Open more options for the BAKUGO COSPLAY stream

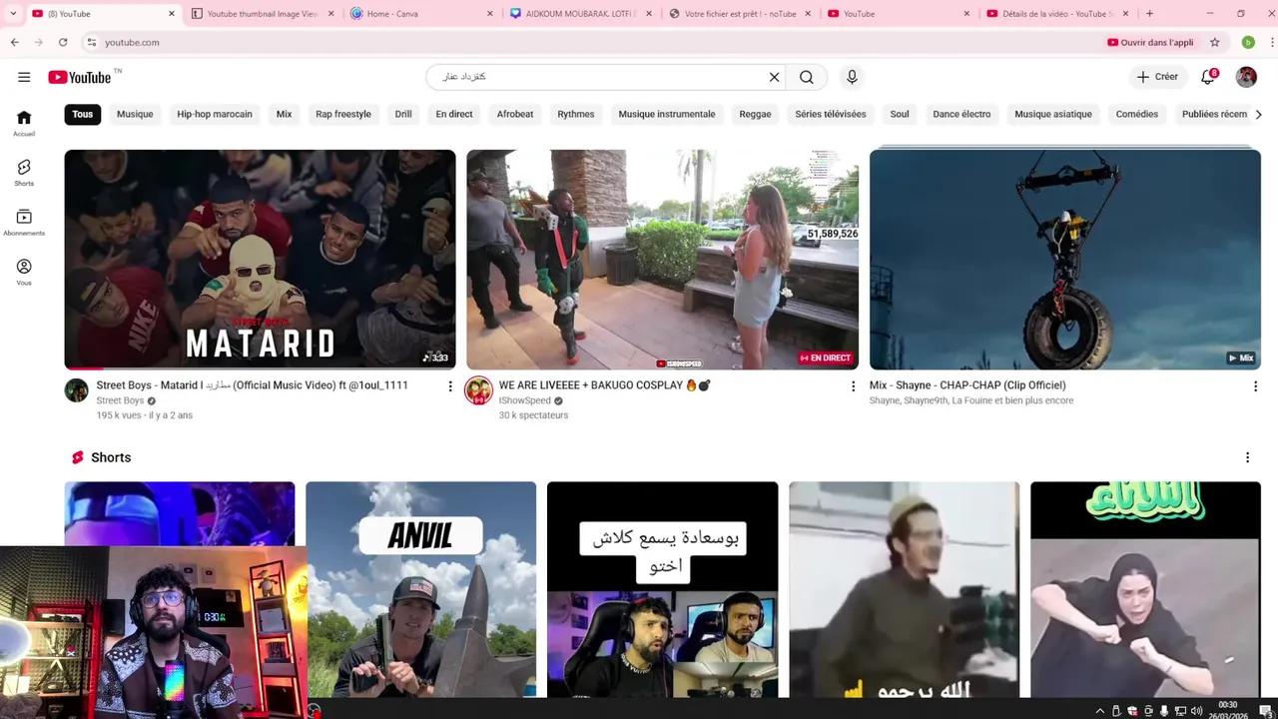click(x=853, y=386)
